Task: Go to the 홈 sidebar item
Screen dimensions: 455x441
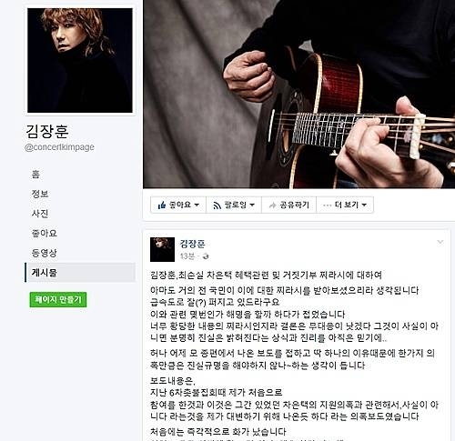Action: point(35,174)
